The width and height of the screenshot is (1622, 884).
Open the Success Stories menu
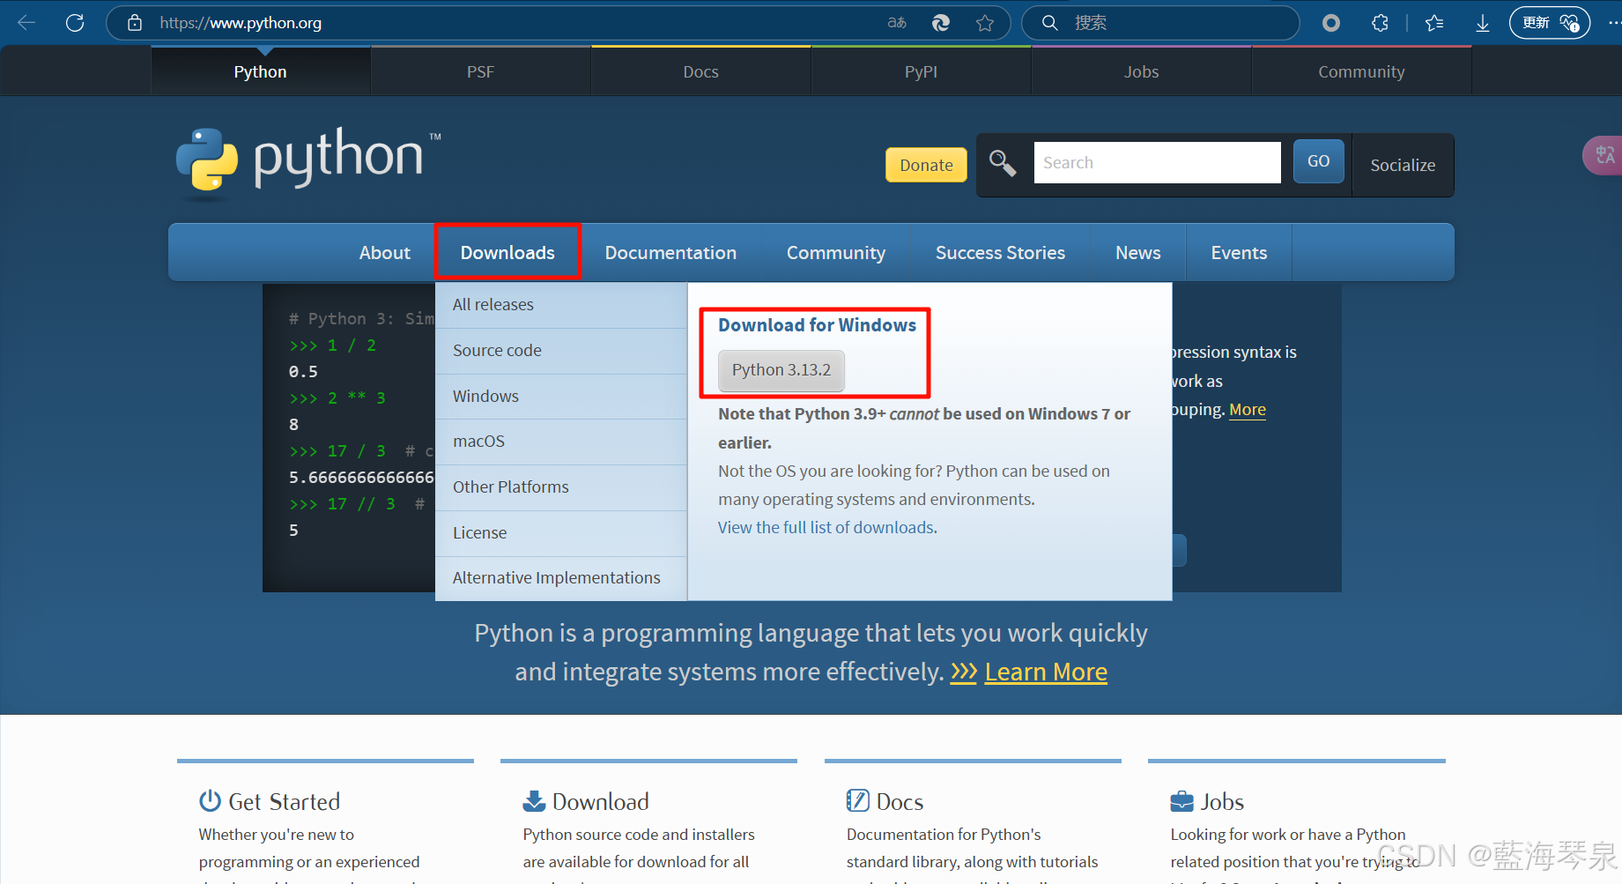click(1000, 253)
